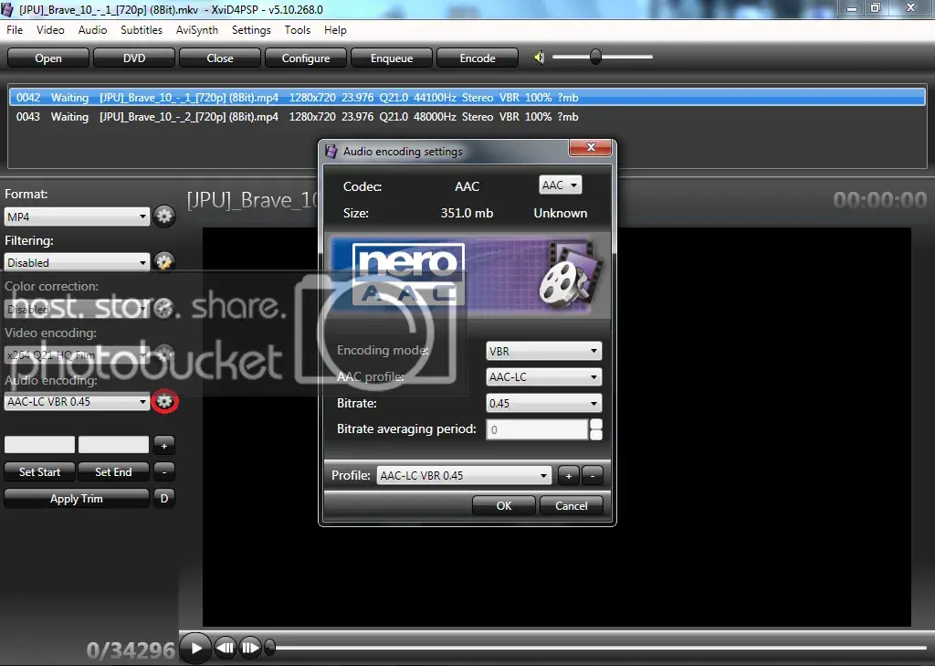Open the codec AAC selector dropdown
Viewport: 935px width, 666px height.
[560, 185]
